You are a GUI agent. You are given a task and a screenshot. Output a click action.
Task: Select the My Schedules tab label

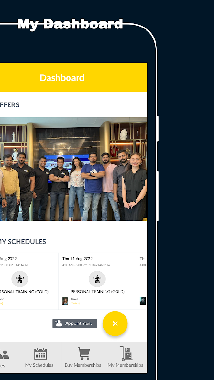click(x=39, y=365)
